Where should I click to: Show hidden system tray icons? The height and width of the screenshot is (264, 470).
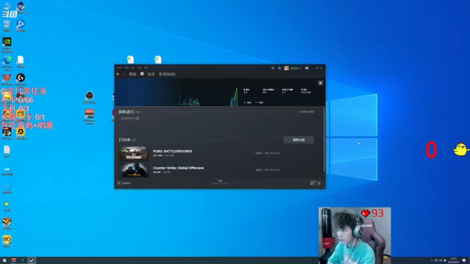[432, 260]
